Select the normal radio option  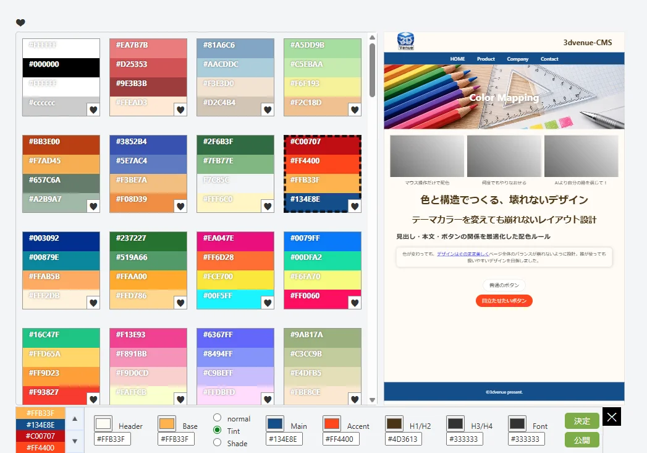(218, 418)
